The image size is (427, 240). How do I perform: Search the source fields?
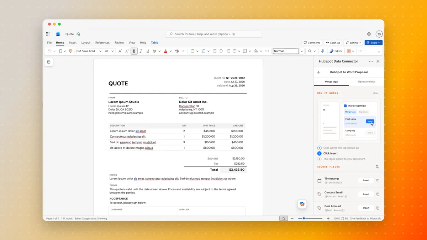pos(377,167)
